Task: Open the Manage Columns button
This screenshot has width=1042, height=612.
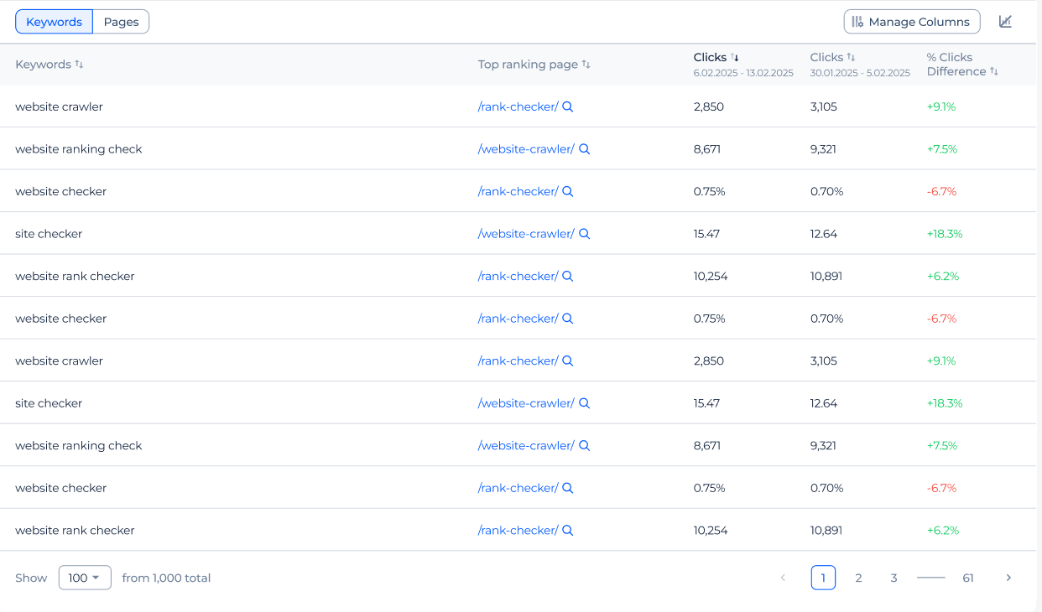Action: [x=912, y=22]
